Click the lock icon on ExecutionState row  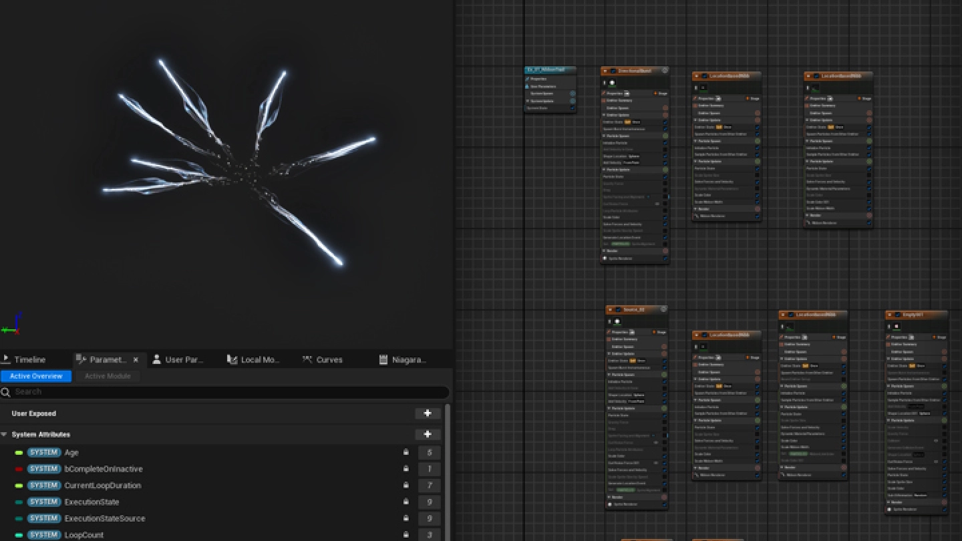point(406,502)
